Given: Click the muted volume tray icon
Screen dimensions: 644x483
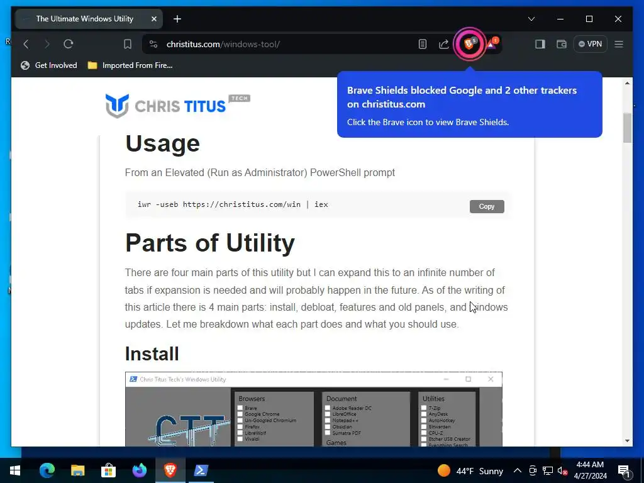Looking at the screenshot, I should (562, 470).
